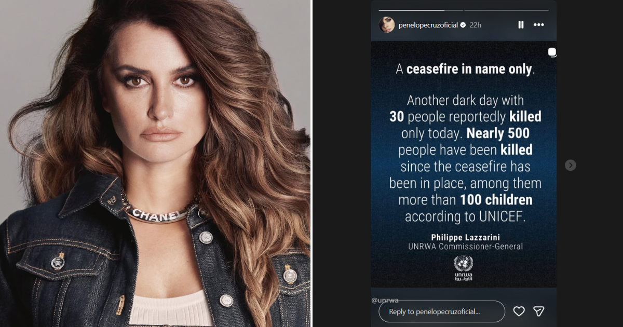This screenshot has height=327, width=623.
Task: Open the three-dot more options menu
Action: [x=539, y=24]
